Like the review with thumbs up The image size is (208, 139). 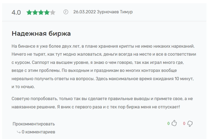[174, 123]
